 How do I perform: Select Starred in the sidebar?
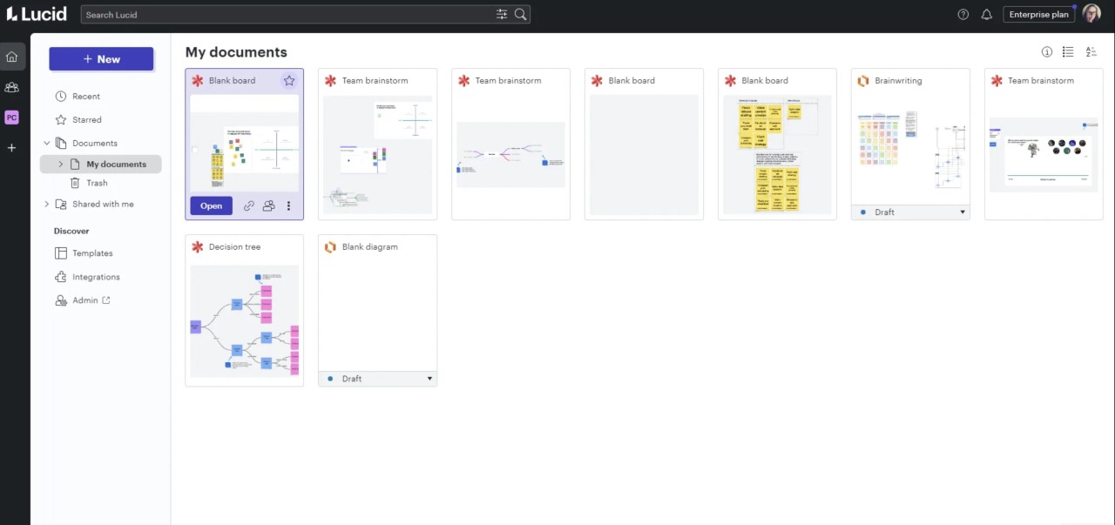(x=86, y=120)
